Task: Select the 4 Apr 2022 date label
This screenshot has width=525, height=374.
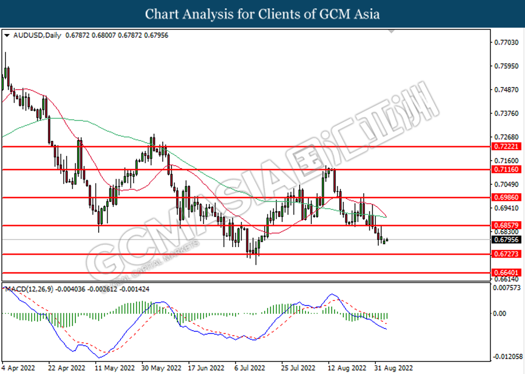Action: (x=18, y=368)
